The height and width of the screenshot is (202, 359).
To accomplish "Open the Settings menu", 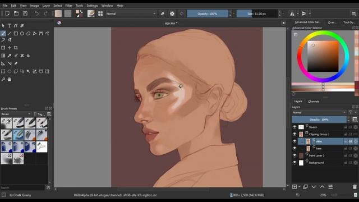I will tap(92, 6).
